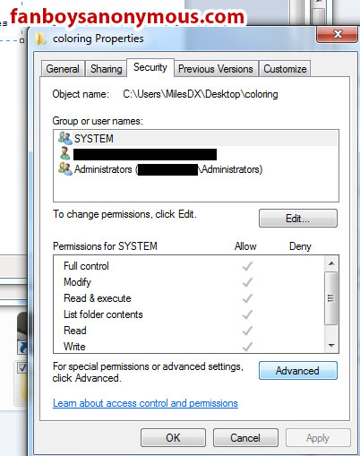Click the Allow column header
The height and width of the screenshot is (456, 360).
click(245, 246)
